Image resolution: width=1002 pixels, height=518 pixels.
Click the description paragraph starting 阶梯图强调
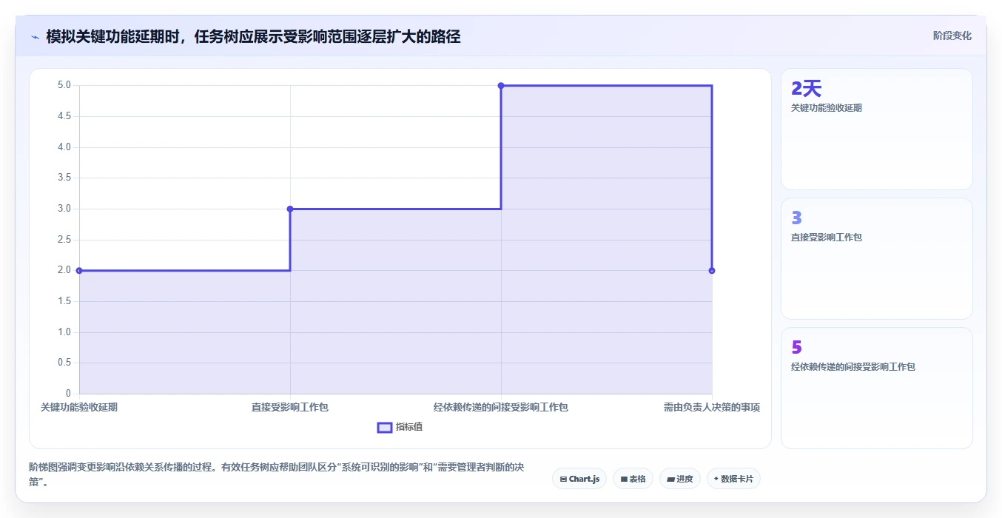(x=277, y=475)
